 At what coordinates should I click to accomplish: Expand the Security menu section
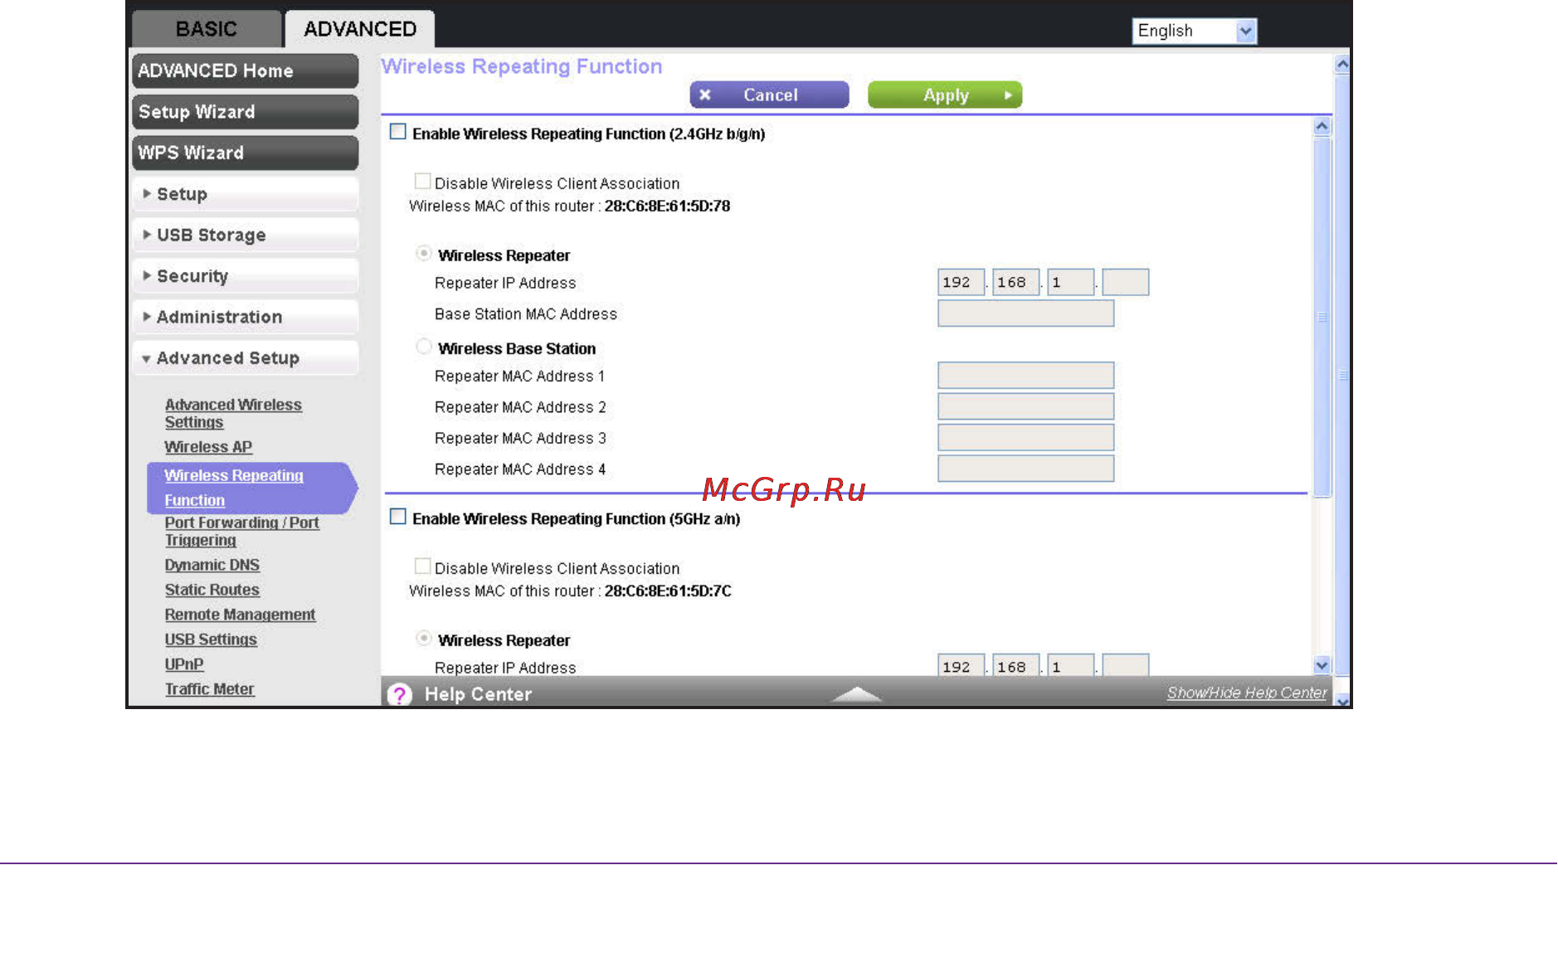pyautogui.click(x=245, y=276)
